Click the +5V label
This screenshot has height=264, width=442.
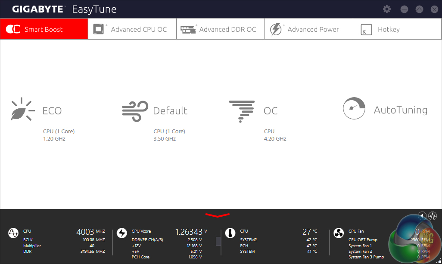[x=136, y=252]
